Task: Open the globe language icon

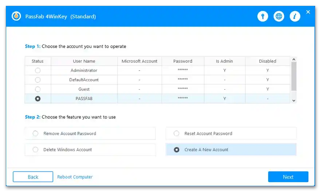Action: tap(279, 16)
